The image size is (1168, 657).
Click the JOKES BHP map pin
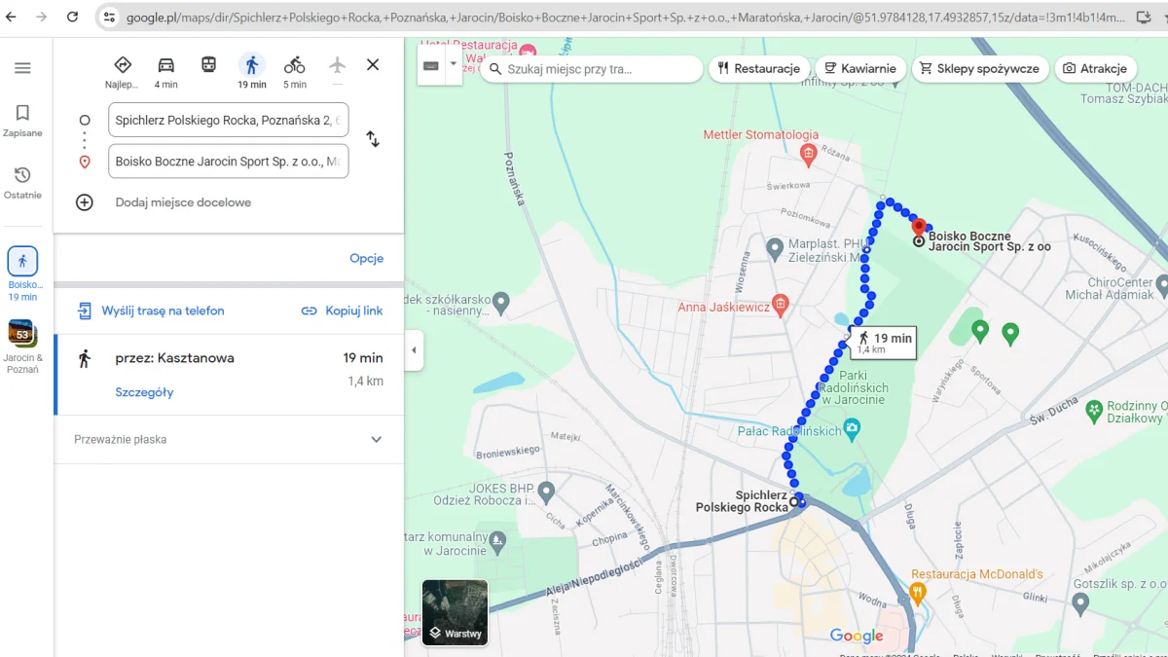(546, 491)
